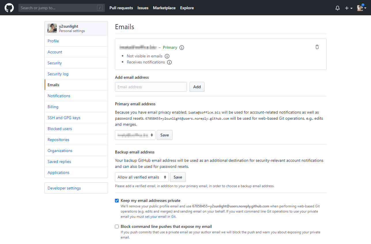Click the Add button for email address

[197, 87]
